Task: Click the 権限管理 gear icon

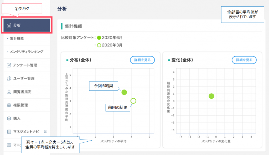Action: (x=9, y=105)
